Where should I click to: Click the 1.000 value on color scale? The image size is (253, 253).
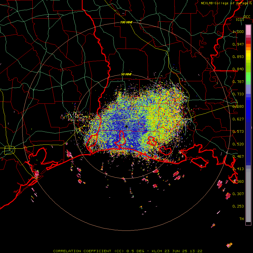point(238,31)
